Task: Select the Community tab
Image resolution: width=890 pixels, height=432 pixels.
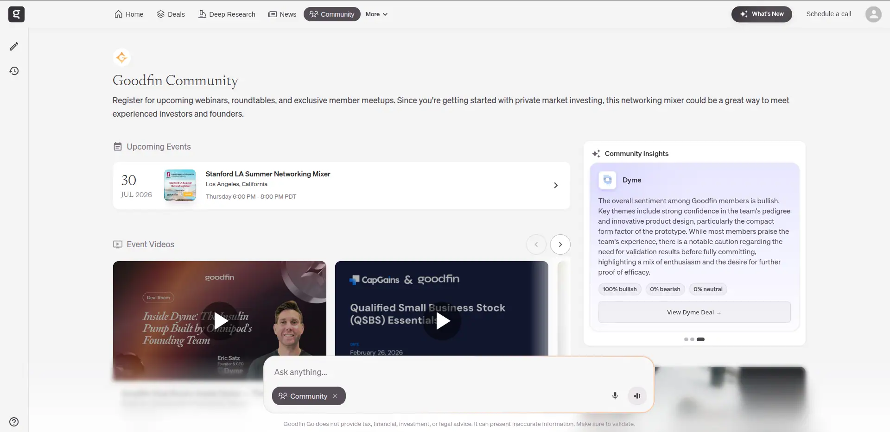Action: (x=332, y=14)
